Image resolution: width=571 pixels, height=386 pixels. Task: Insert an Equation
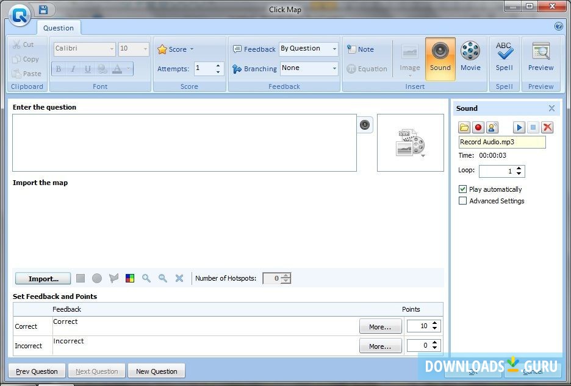367,69
